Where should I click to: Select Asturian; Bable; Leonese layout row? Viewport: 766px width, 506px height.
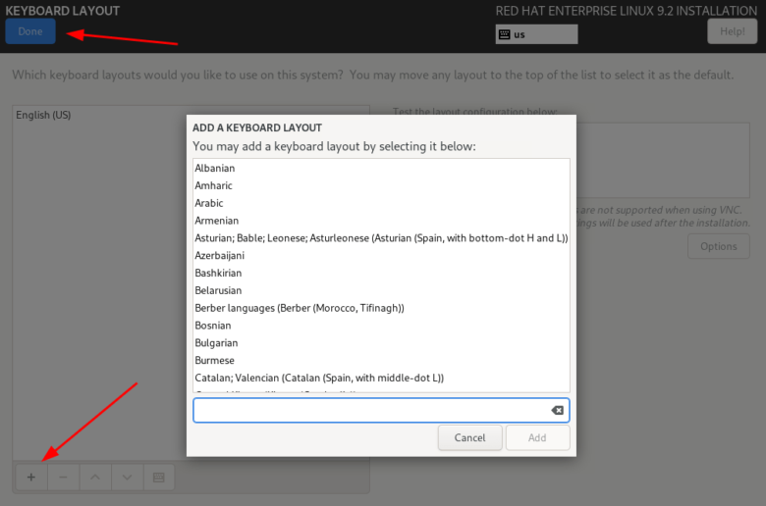click(x=381, y=238)
